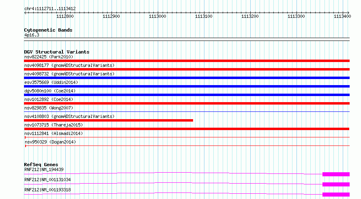Click the DGV Structural Variants track title
Screen dimensions: 361x199
(57, 52)
